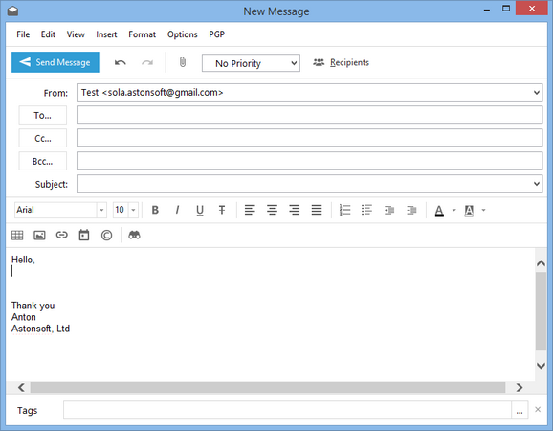Image resolution: width=553 pixels, height=431 pixels.
Task: Align text right
Action: coord(294,210)
